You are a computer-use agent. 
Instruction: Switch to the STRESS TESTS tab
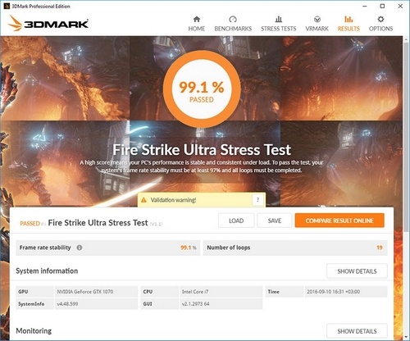tap(279, 29)
